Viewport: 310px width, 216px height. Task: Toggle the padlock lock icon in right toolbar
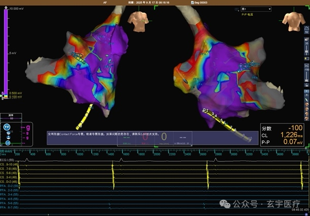click(306, 85)
